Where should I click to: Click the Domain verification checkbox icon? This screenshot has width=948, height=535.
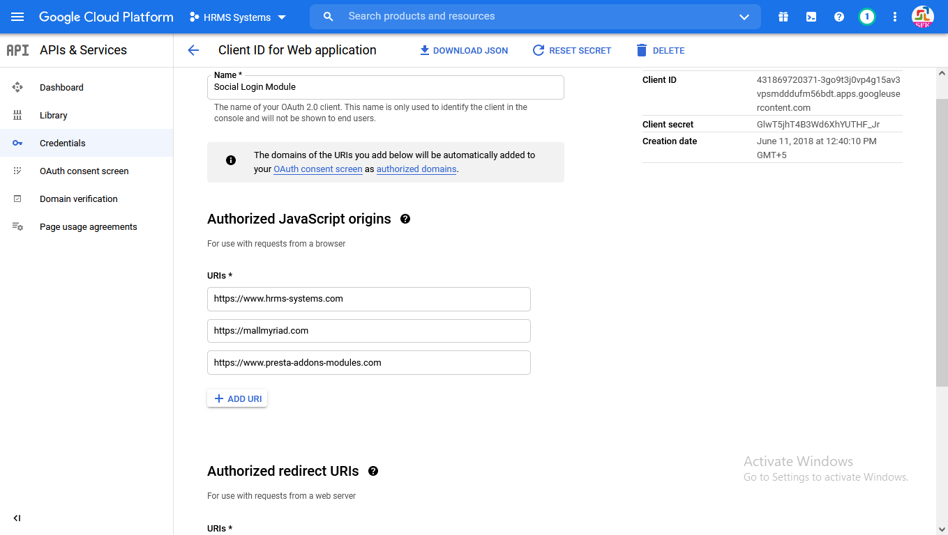pyautogui.click(x=17, y=199)
